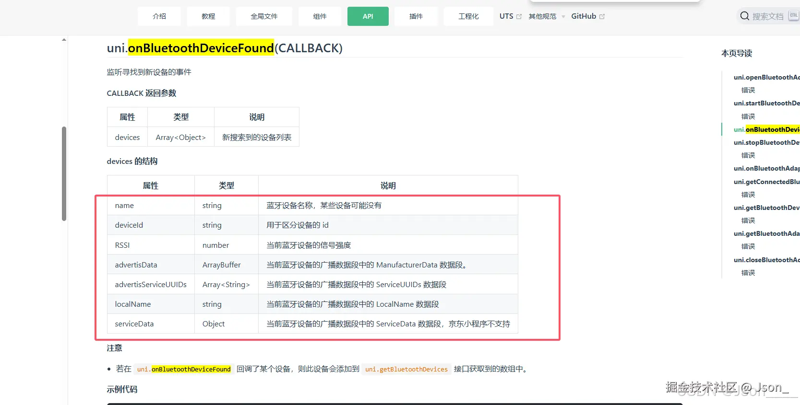Select highlighted uni.onBluetoothDeviceFound guide entry
Screen dimensions: 800x405
click(x=766, y=129)
